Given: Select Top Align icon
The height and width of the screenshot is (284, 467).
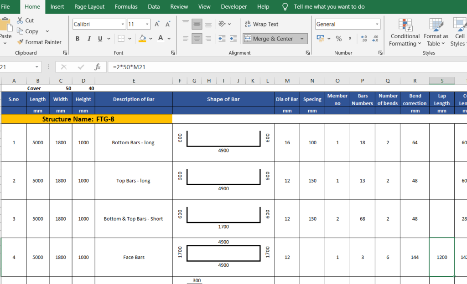Looking at the screenshot, I should pos(186,24).
